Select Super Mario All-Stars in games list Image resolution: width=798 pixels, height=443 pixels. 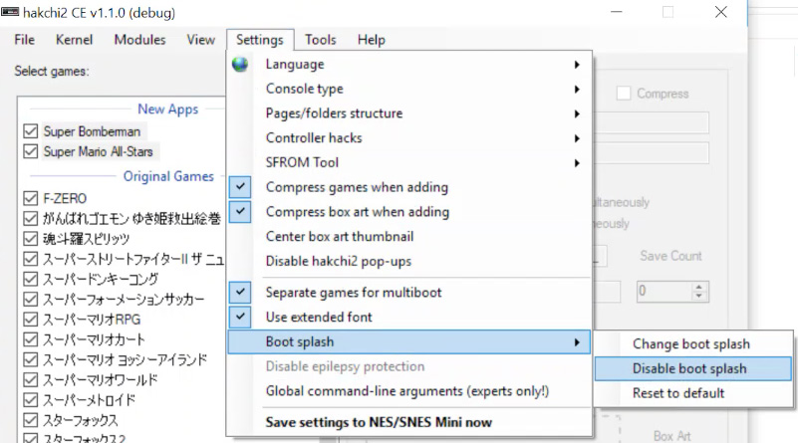tap(99, 151)
